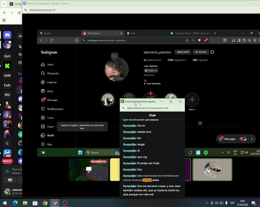Go back in the outer Chrome window

point(5,13)
